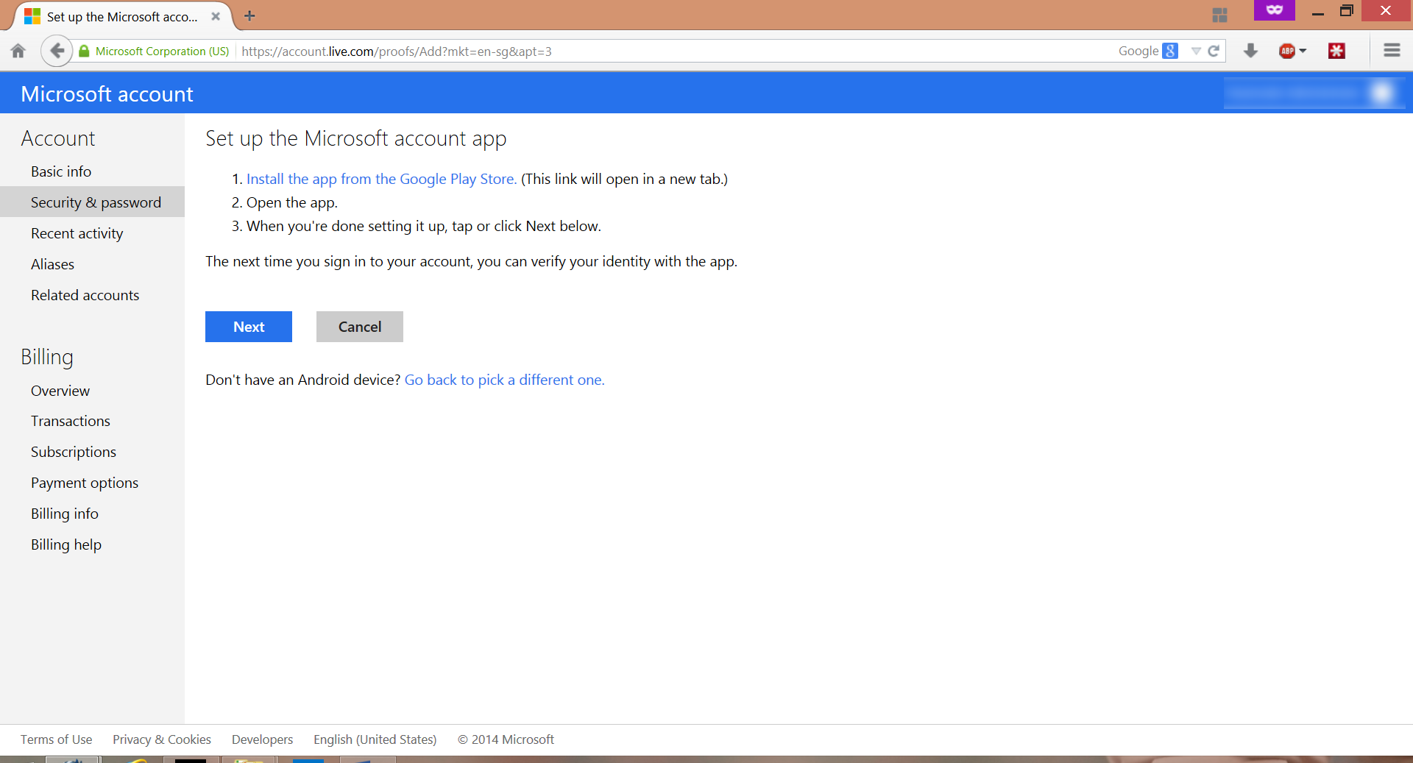1413x763 pixels.
Task: Click Install the app from Google Play Store link
Action: (x=381, y=179)
